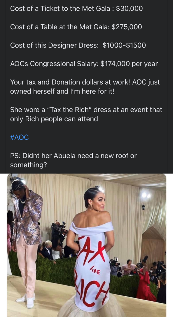This screenshot has height=317, width=173.
Task: Click the "Your tax and Donation dollars" paragraph
Action: [85, 87]
